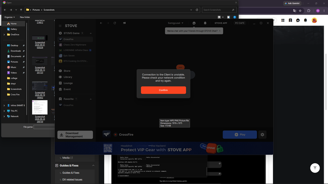Open the STOVE hamburger menu
The height and width of the screenshot is (184, 328).
(x=60, y=26)
